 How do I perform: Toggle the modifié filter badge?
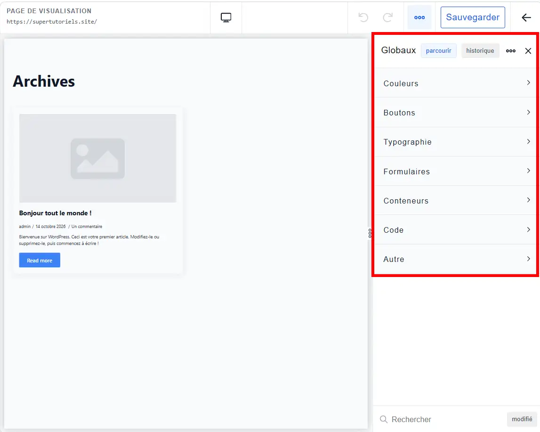(x=522, y=419)
